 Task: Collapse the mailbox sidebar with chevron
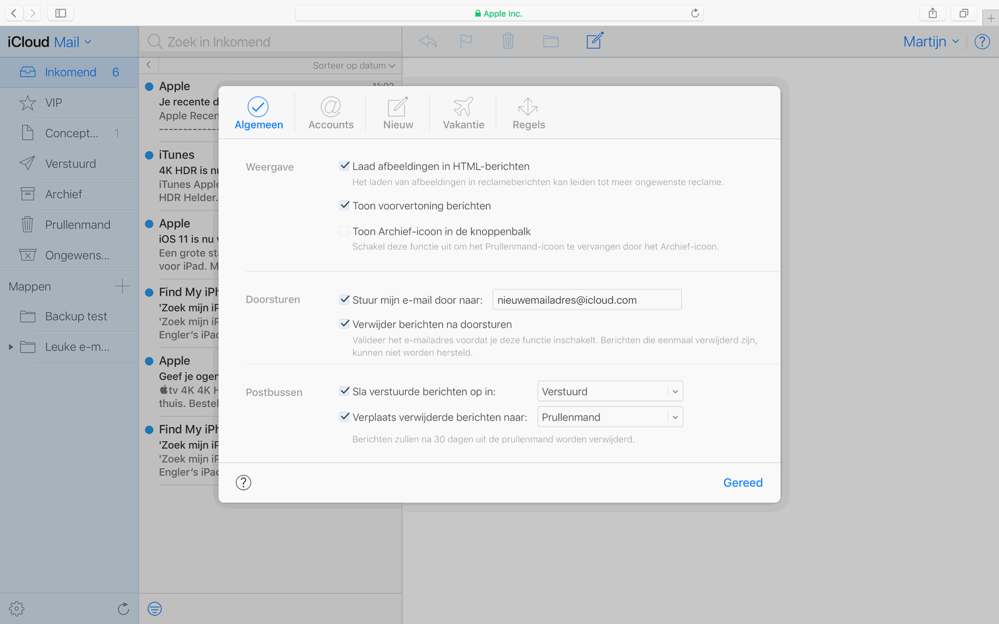click(x=149, y=65)
